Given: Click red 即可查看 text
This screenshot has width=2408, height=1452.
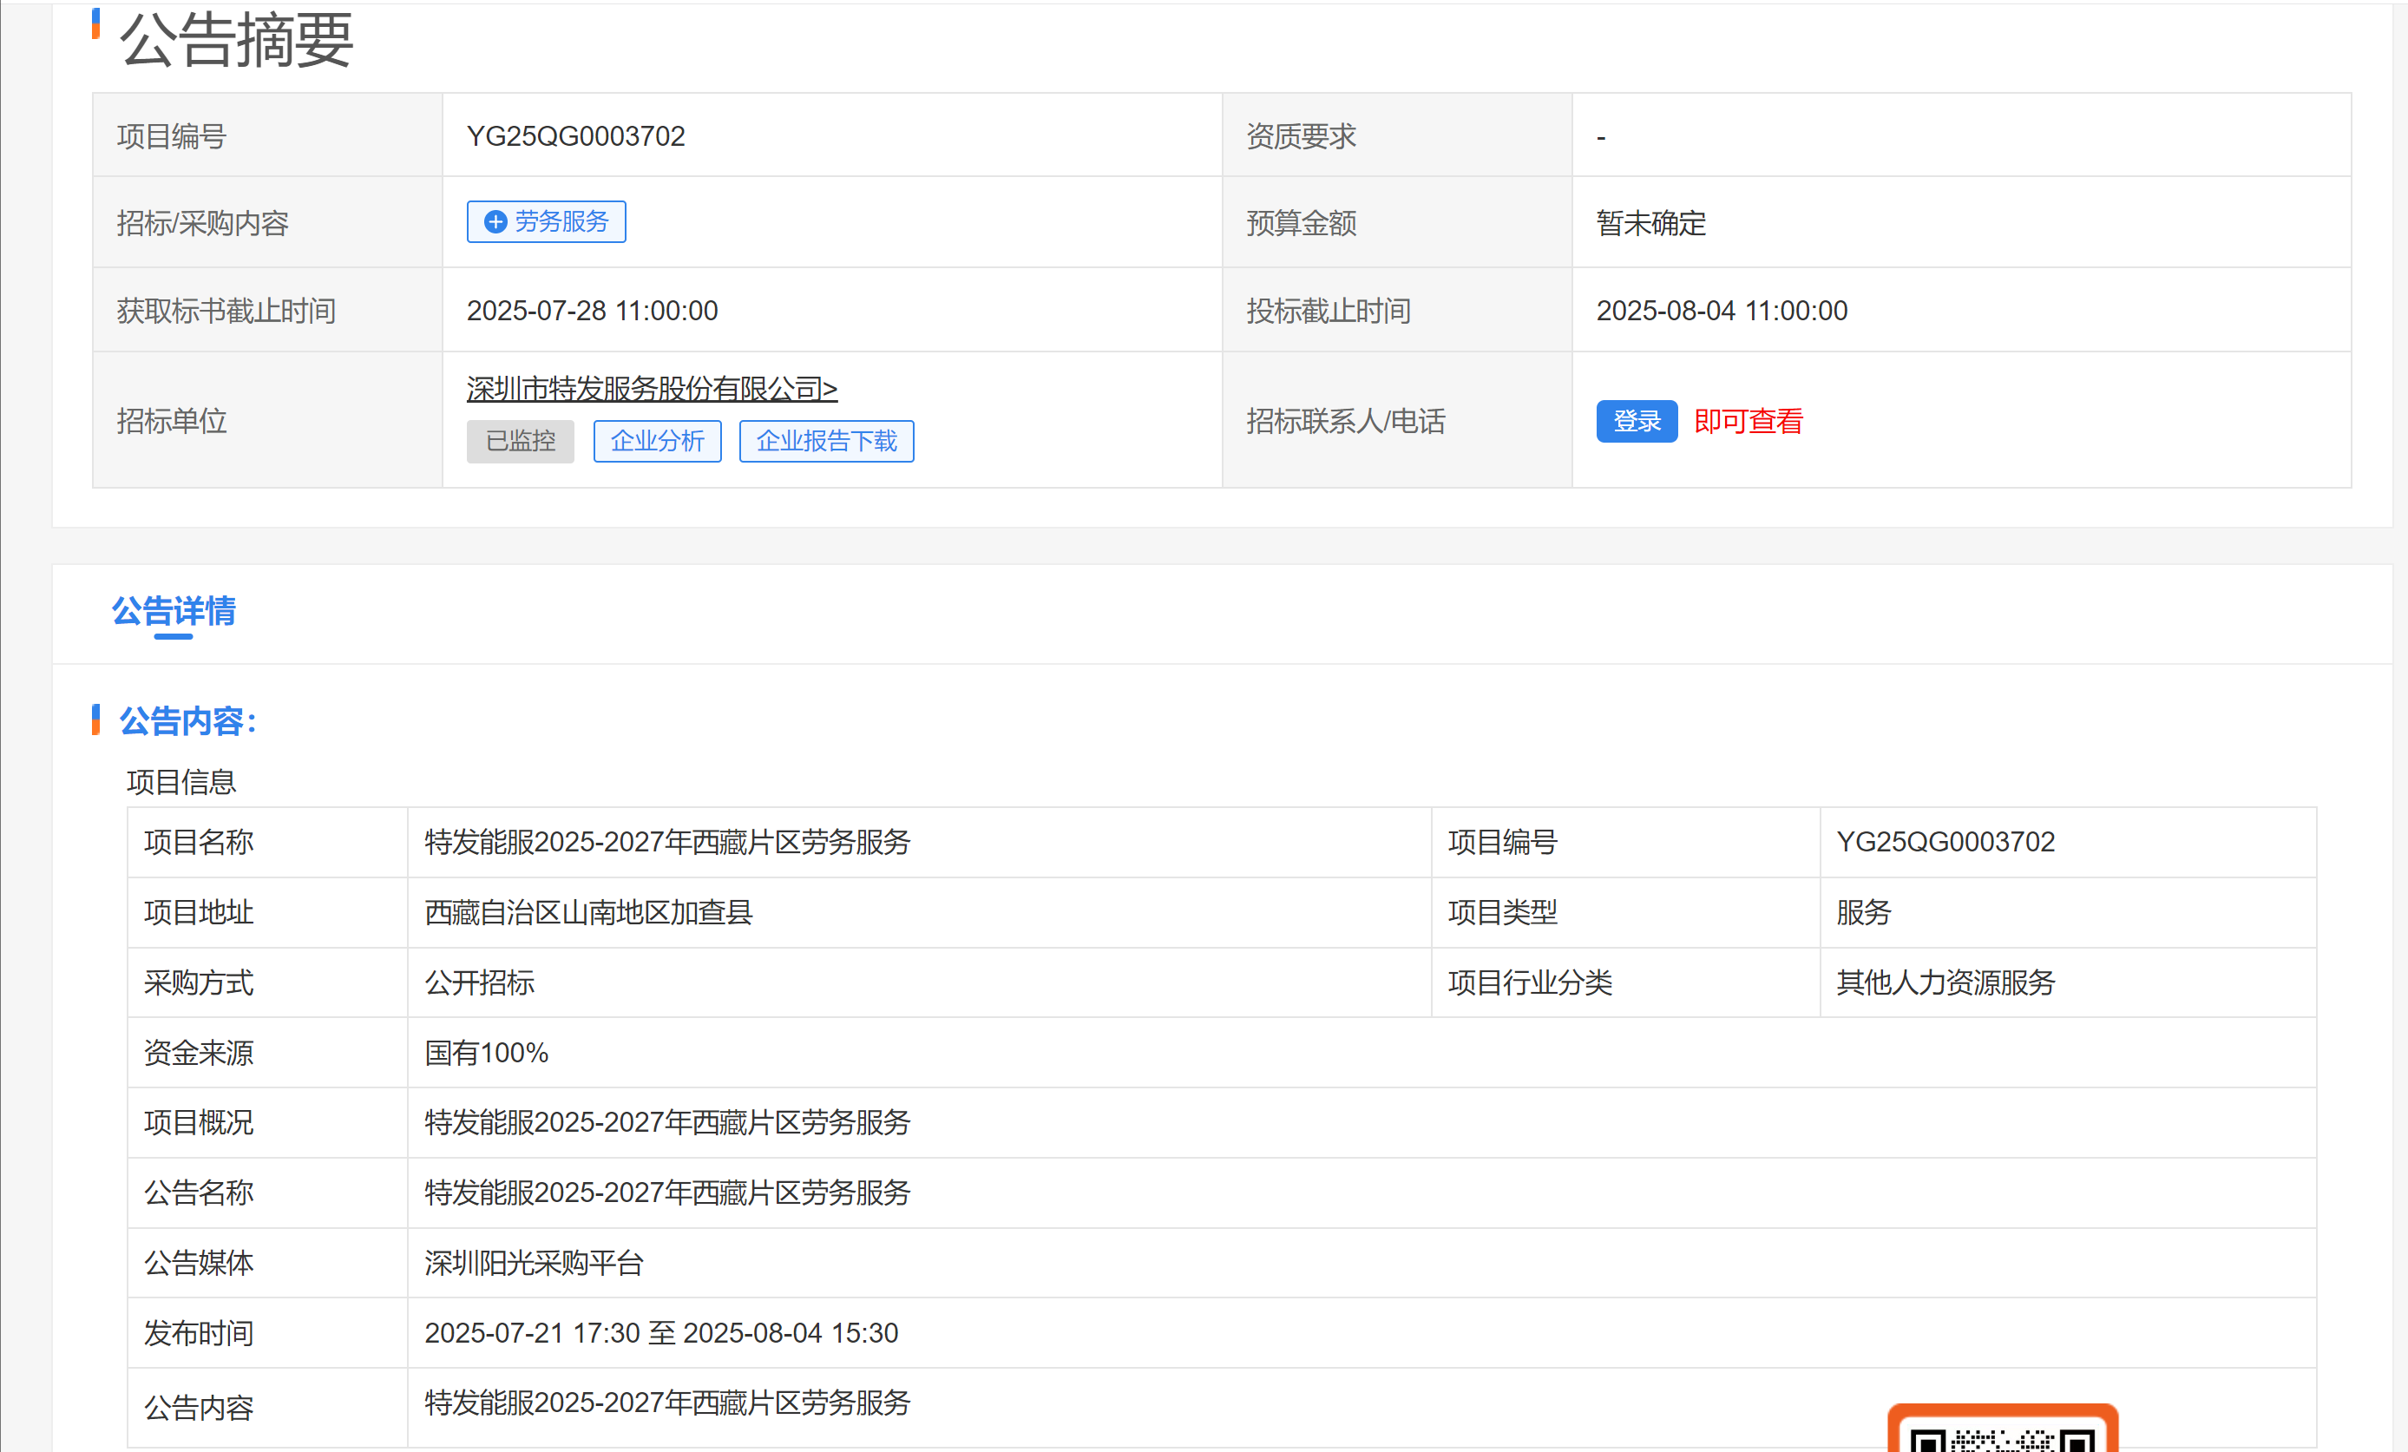Looking at the screenshot, I should [1749, 421].
